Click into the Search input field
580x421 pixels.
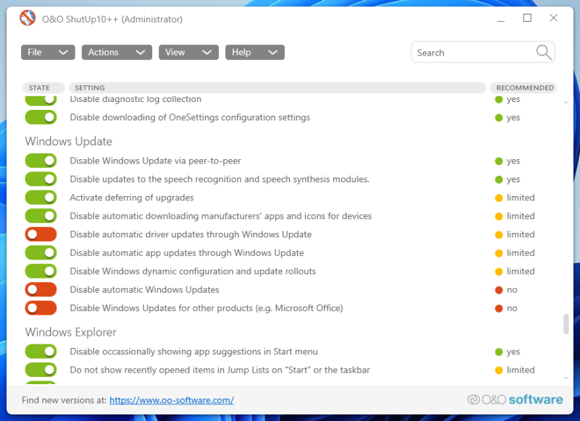click(x=471, y=52)
